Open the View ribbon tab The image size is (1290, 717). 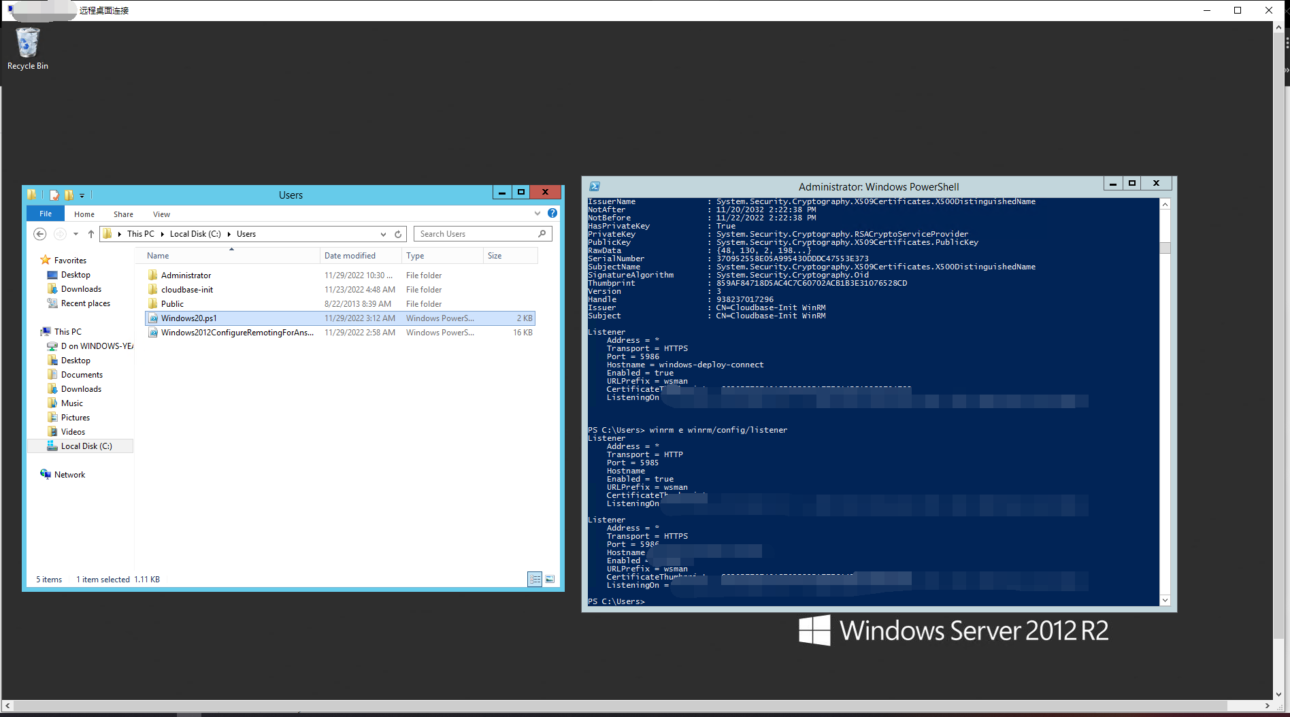(x=161, y=214)
